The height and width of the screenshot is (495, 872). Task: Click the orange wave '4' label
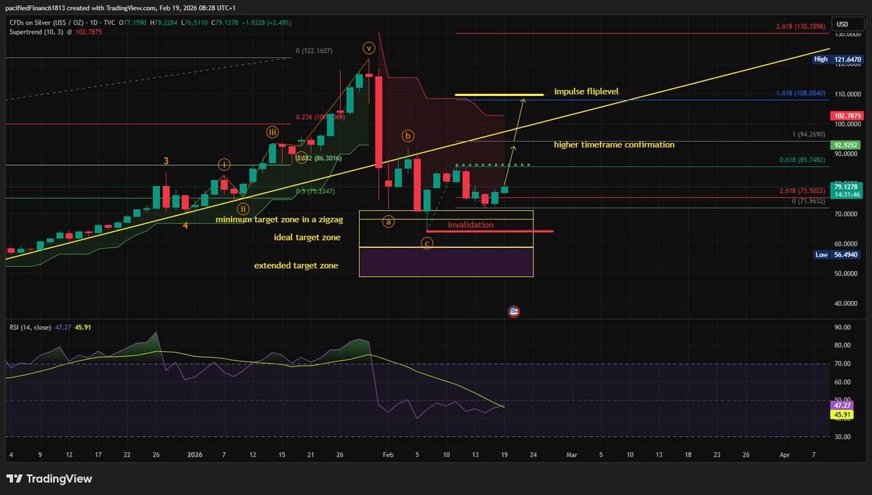185,225
